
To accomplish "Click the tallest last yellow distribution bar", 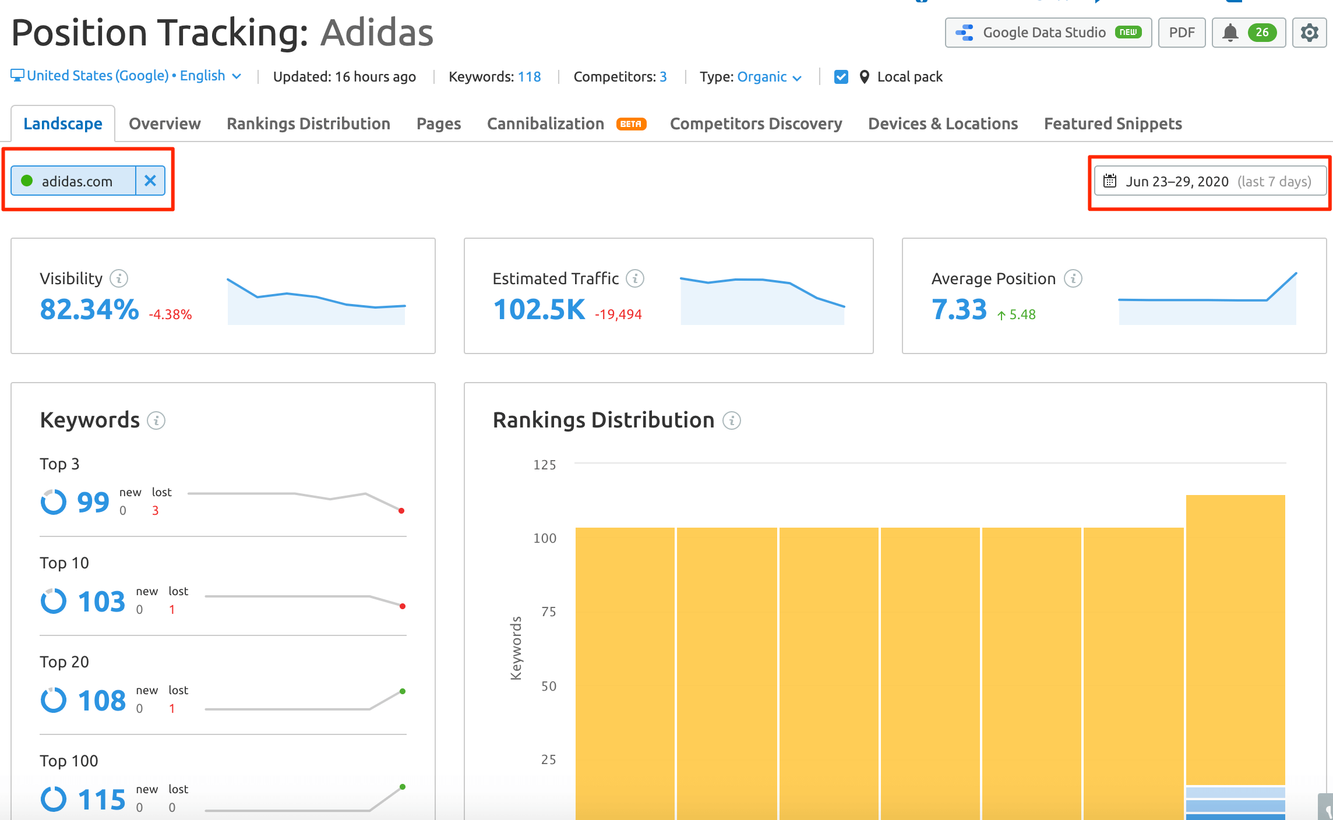I will pos(1235,639).
